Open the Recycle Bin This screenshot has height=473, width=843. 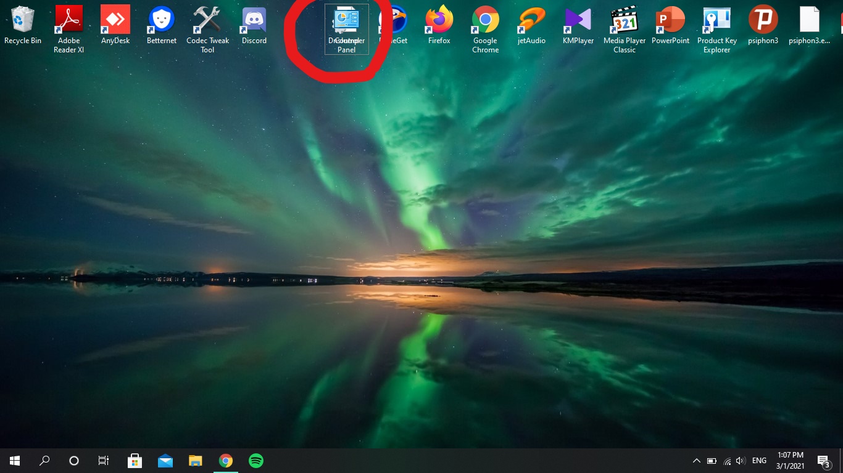22,18
